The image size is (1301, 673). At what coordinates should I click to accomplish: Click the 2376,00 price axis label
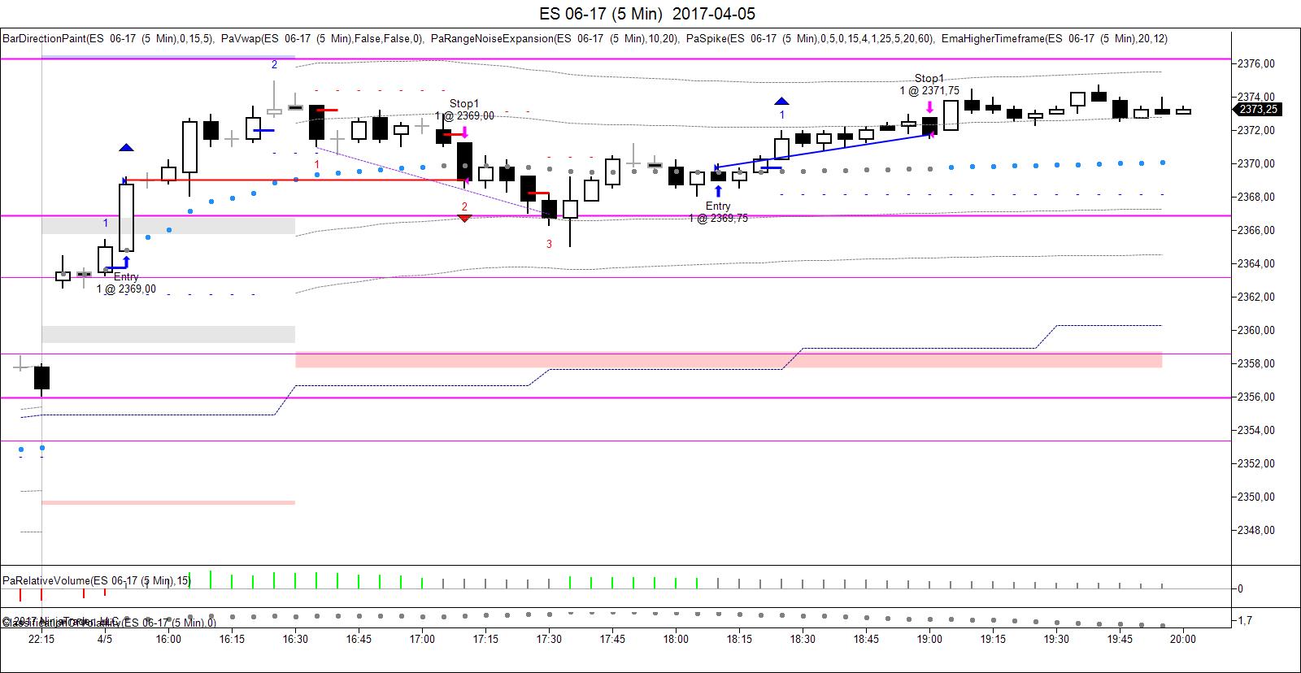(x=1258, y=63)
